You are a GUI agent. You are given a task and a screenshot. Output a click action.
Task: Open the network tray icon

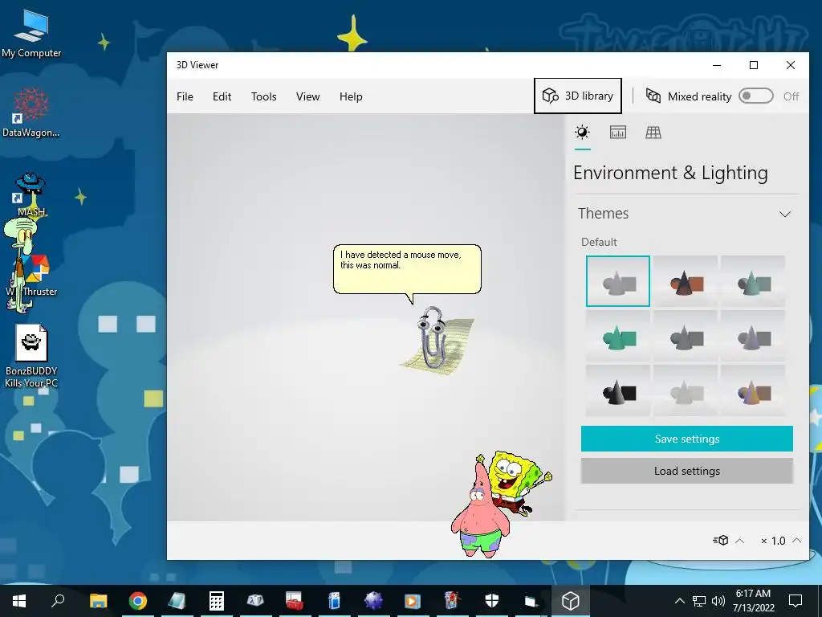(699, 601)
